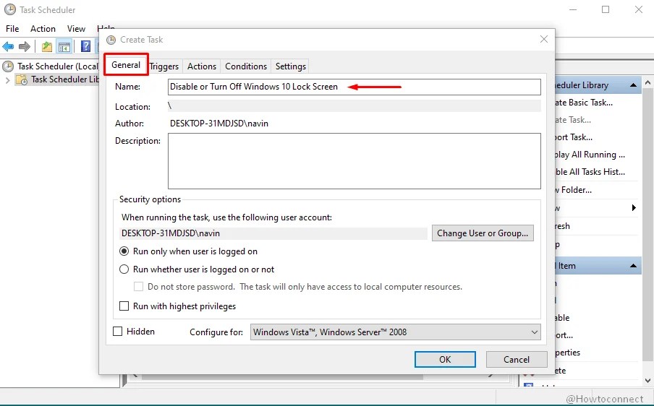Screen dimensions: 654x406
Task: Switch to the General tab
Action: click(x=126, y=64)
